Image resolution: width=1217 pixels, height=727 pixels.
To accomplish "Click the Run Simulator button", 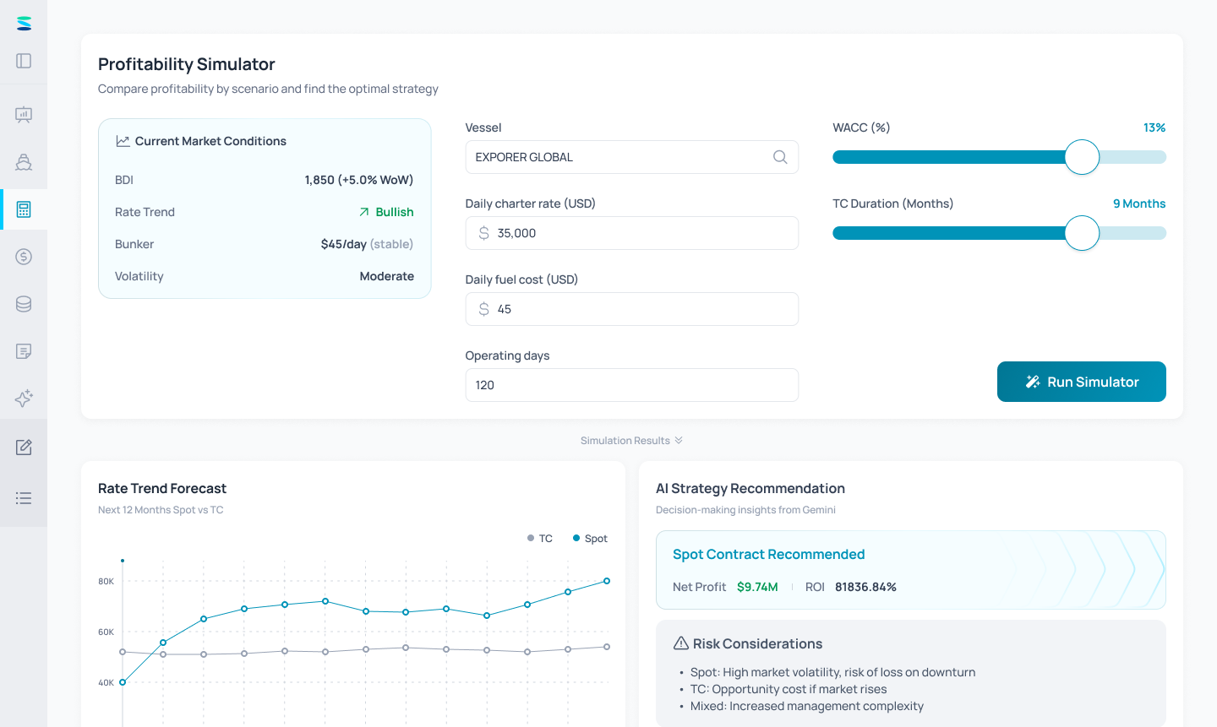I will pyautogui.click(x=1082, y=382).
